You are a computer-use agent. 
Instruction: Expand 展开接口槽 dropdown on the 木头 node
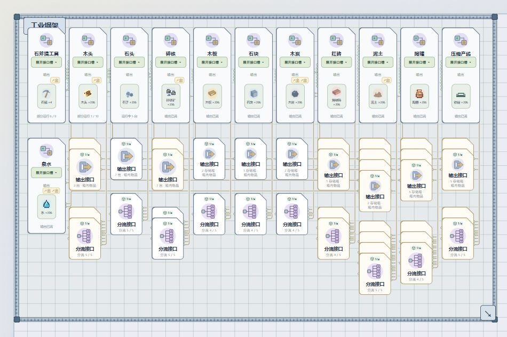[x=88, y=62]
